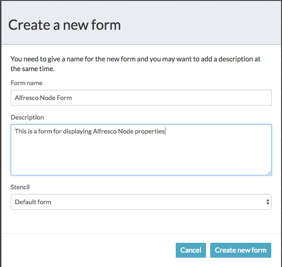
Task: Select the 'Default form' text in Stencil
Action: (x=33, y=202)
